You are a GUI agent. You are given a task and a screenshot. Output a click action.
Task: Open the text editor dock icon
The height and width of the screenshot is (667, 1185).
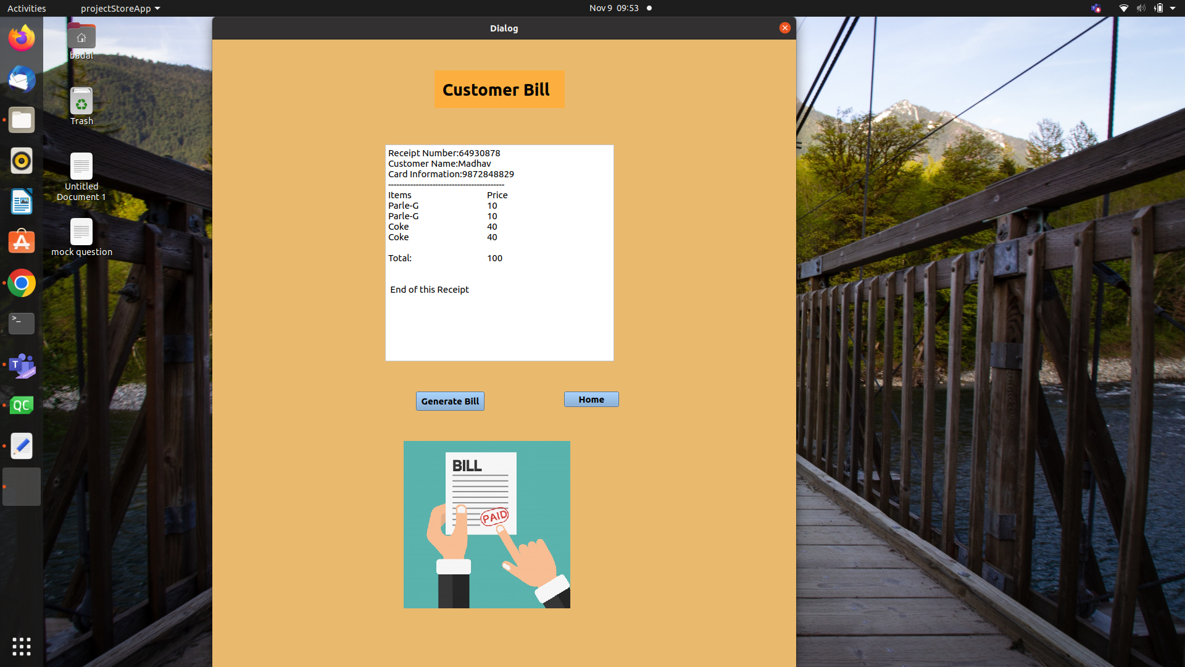point(22,446)
